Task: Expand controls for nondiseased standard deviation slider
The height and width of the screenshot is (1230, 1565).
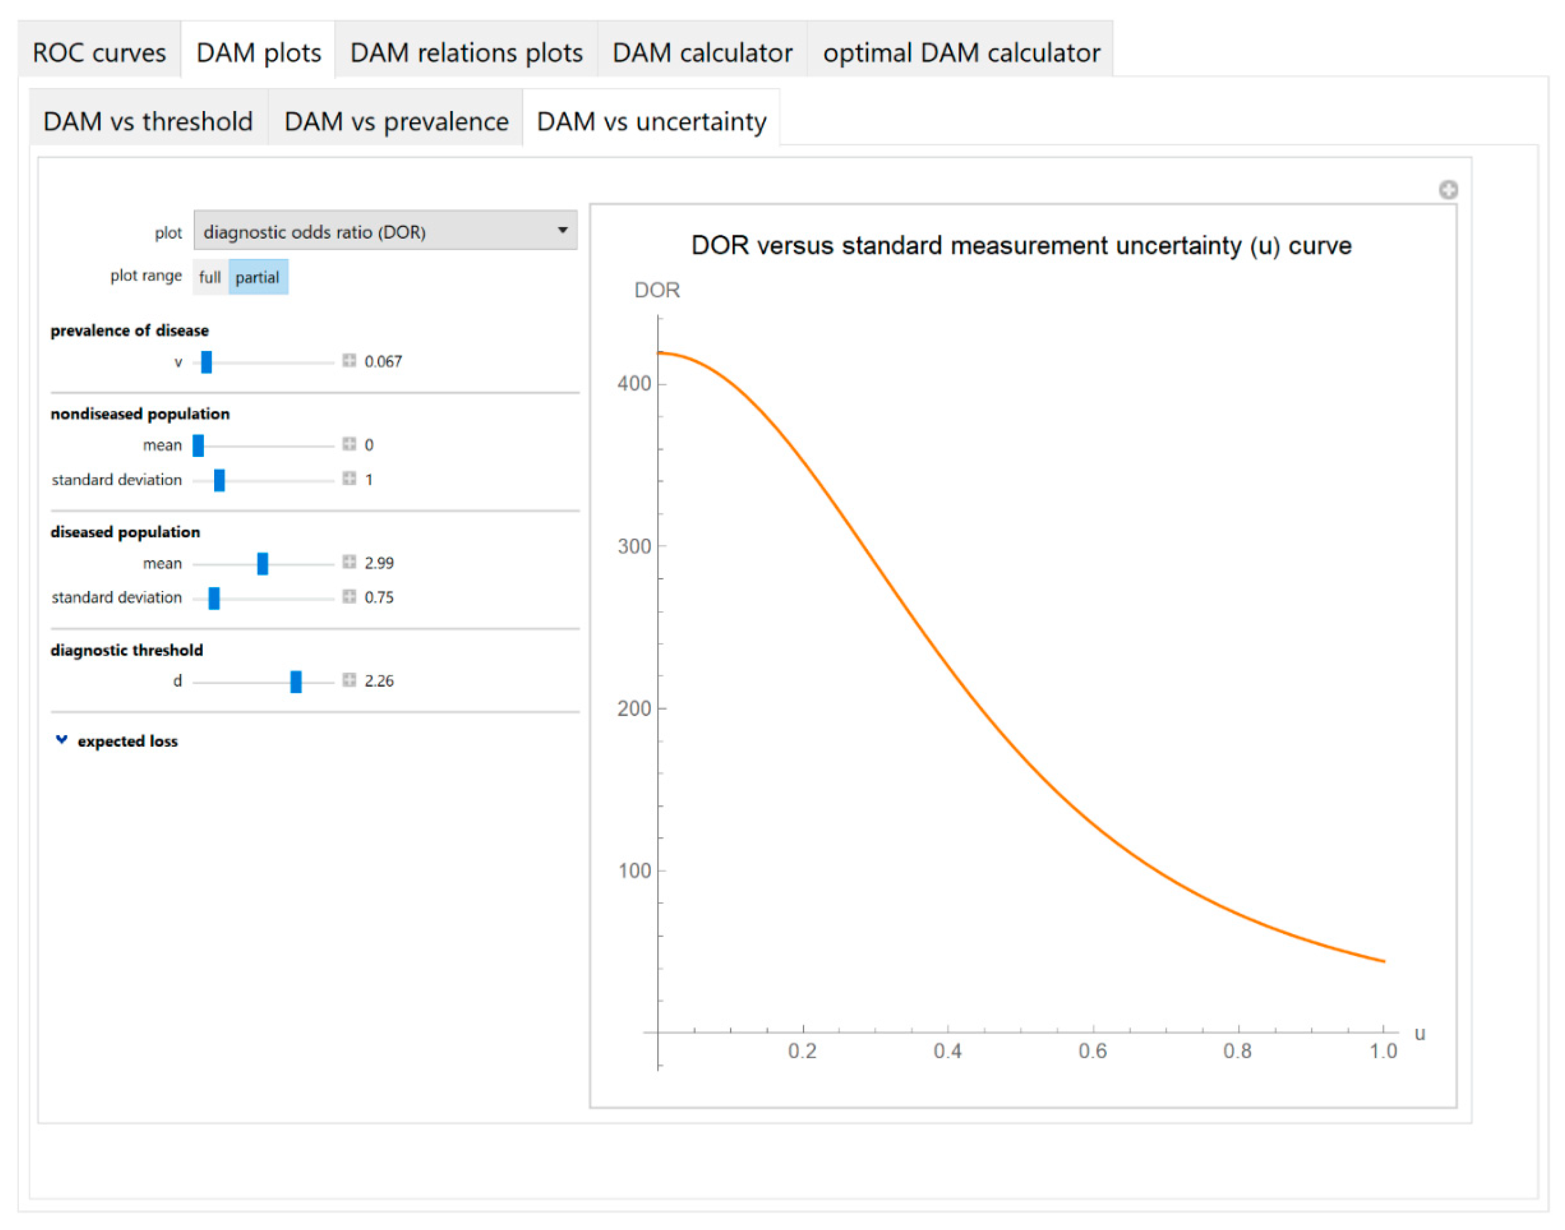Action: tap(349, 478)
